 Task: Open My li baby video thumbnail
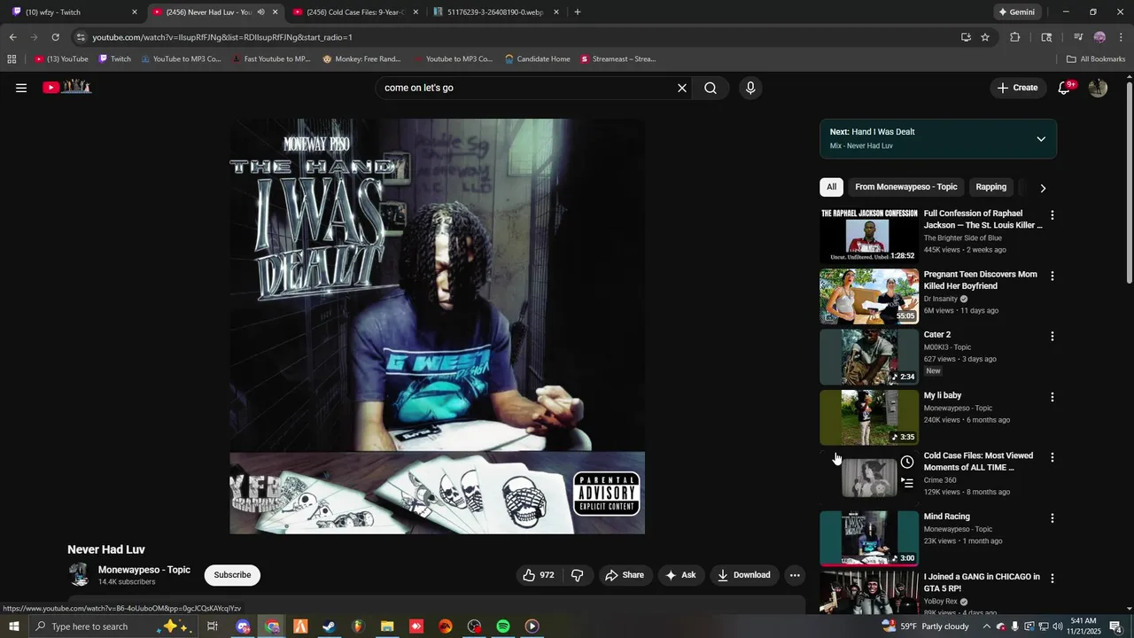click(x=869, y=417)
